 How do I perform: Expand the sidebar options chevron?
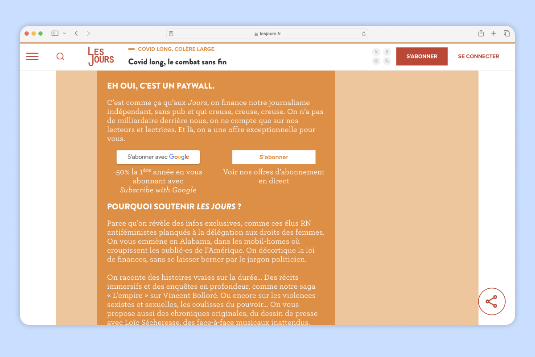65,33
